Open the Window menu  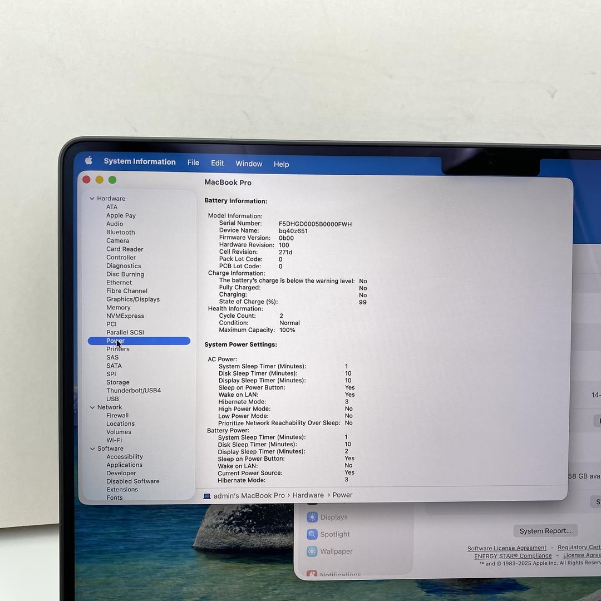[249, 164]
